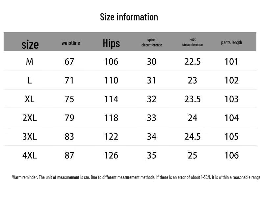Click hips value 110 for size L

click(x=111, y=80)
